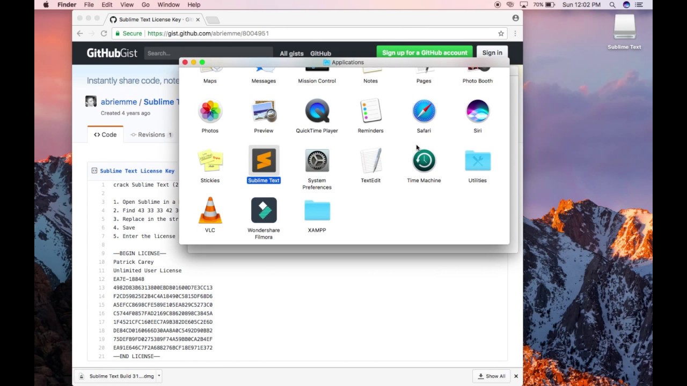Screen dimensions: 687x386
Task: Open the Chrome profile icon
Action: pyautogui.click(x=515, y=18)
